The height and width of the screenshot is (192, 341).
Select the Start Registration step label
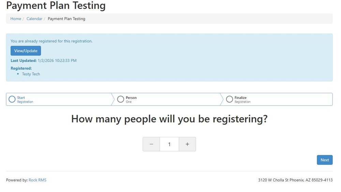(25, 100)
